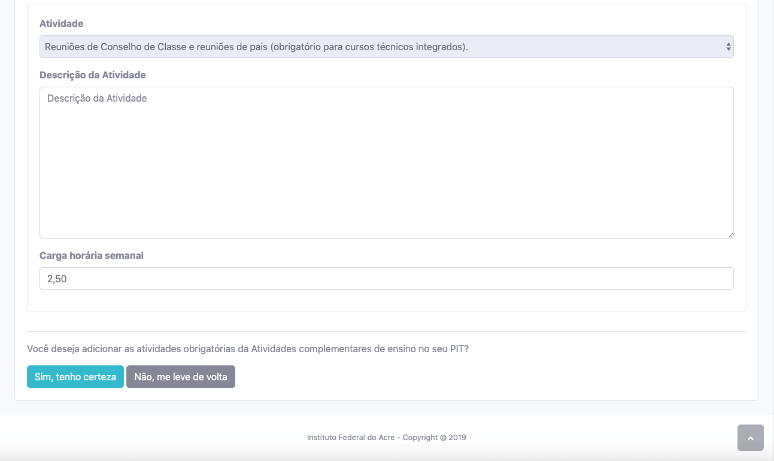Click the Carga horária semanal input field
This screenshot has width=774, height=461.
click(386, 279)
